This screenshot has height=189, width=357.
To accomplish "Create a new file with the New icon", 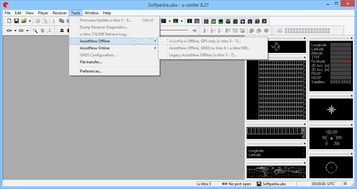I will pyautogui.click(x=9, y=21).
